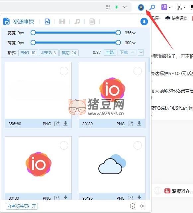This screenshot has width=193, height=213.
Task: Open the 96*96 cloud image externally
Action: pos(131,198)
